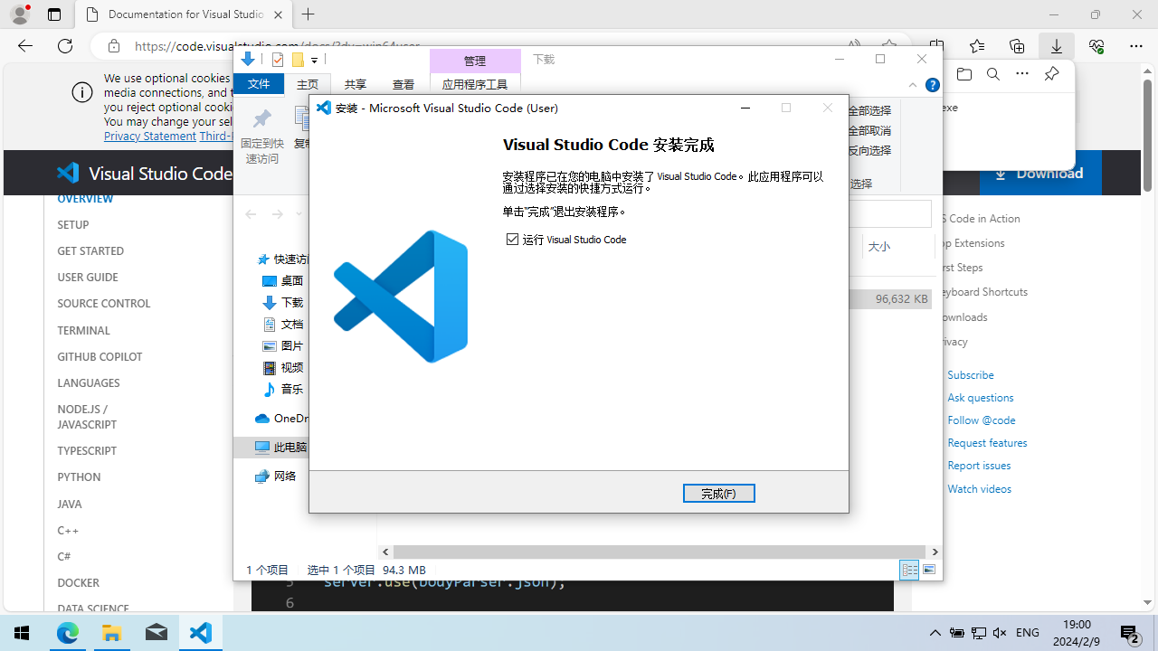Open Watch videos link
This screenshot has width=1158, height=651.
click(x=980, y=488)
